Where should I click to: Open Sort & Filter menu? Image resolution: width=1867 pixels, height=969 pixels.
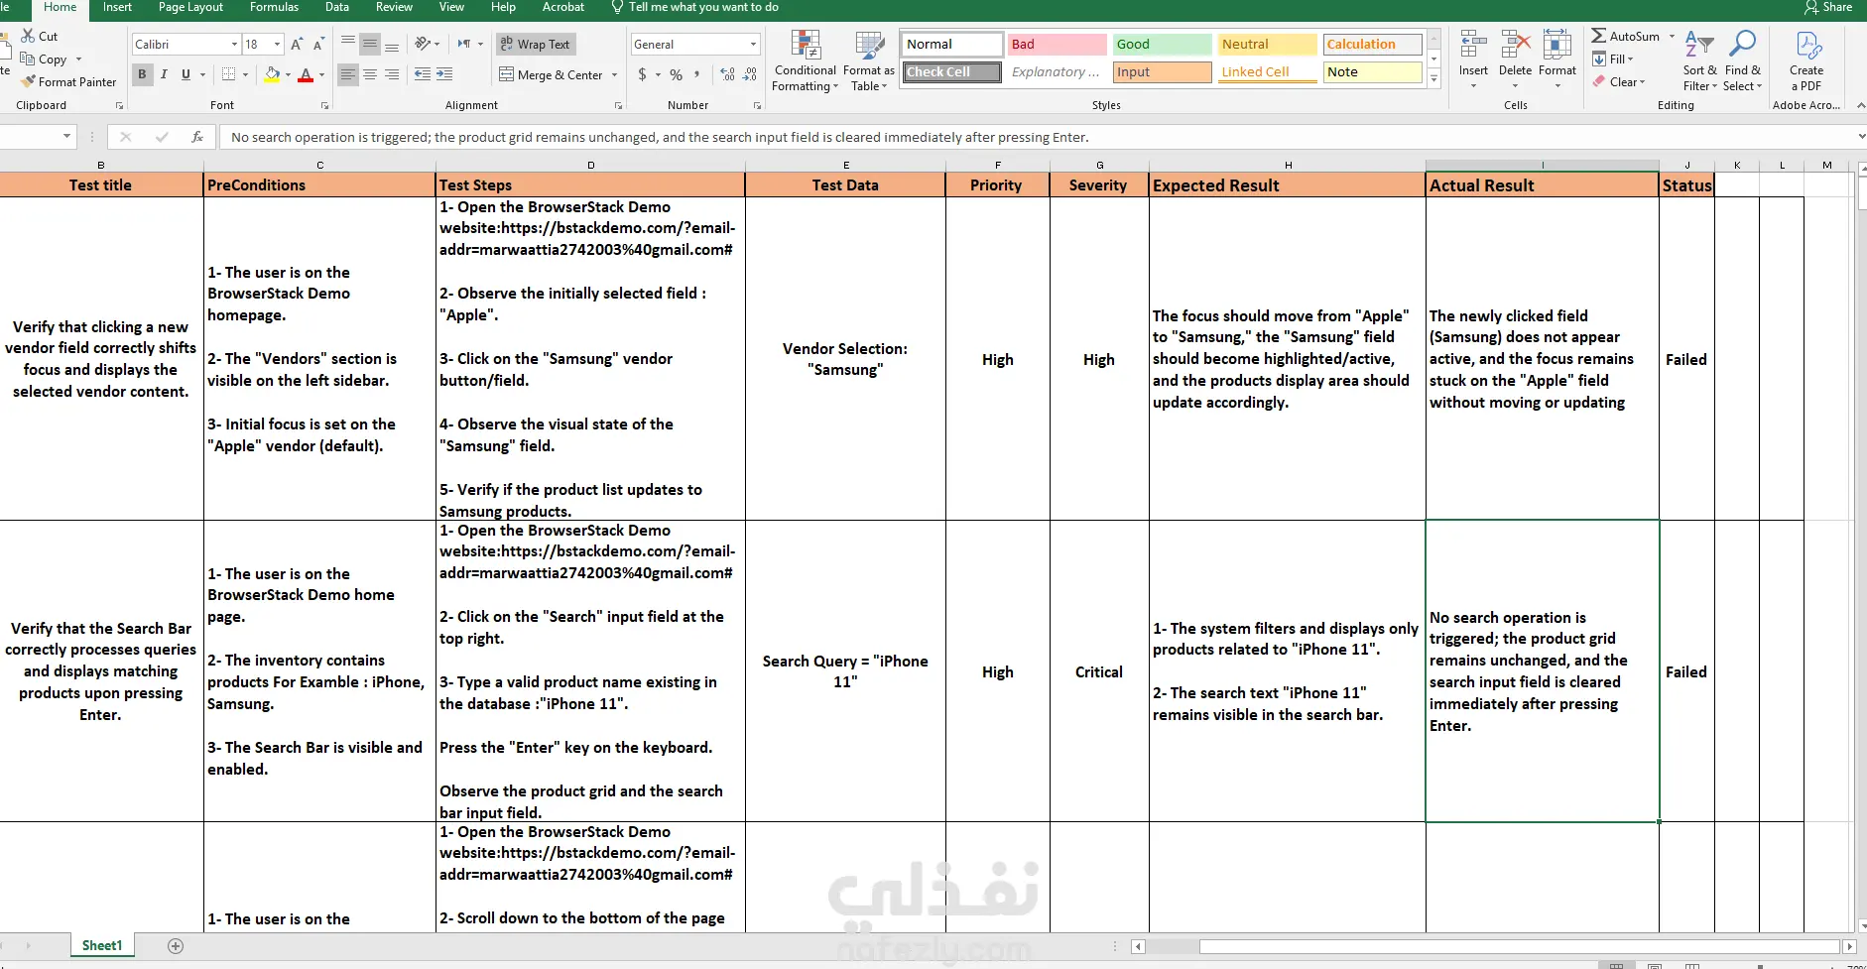[1699, 60]
